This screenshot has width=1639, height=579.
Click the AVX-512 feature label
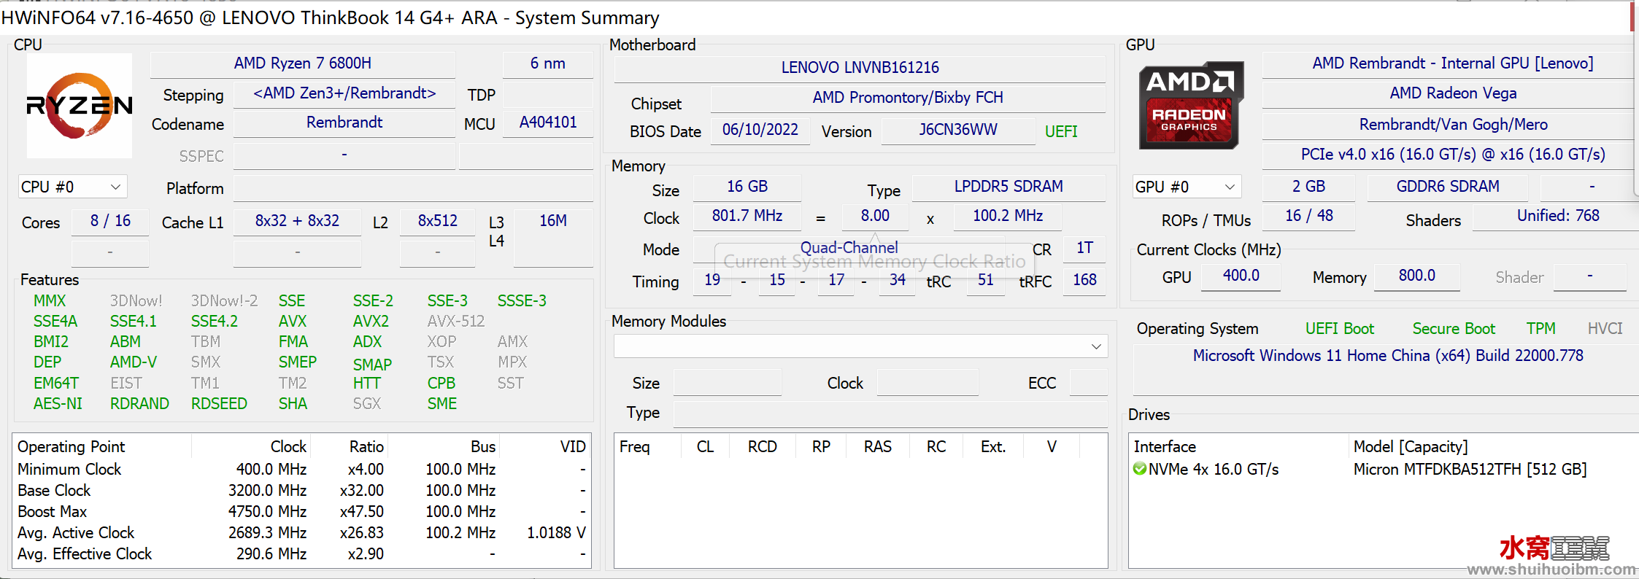pyautogui.click(x=455, y=322)
